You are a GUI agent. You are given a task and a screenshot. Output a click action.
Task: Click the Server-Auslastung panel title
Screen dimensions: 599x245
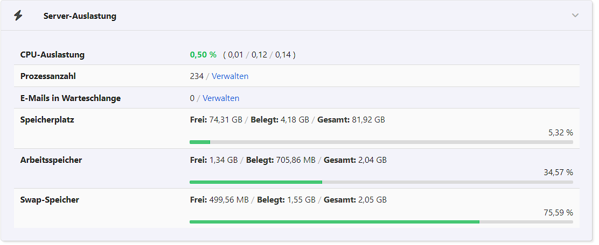(x=80, y=16)
